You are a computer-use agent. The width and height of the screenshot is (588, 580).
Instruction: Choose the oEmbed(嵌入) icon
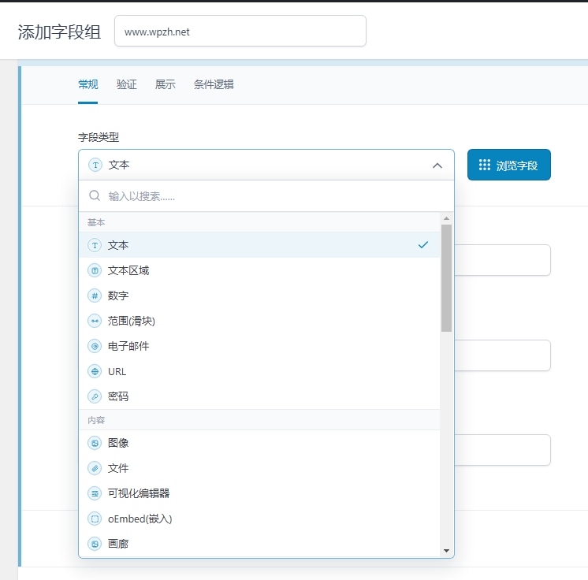95,519
